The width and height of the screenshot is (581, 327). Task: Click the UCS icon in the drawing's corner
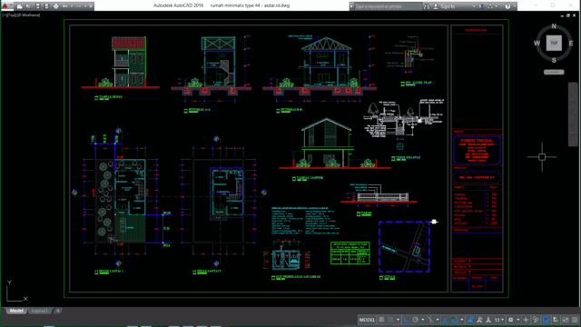click(x=16, y=291)
